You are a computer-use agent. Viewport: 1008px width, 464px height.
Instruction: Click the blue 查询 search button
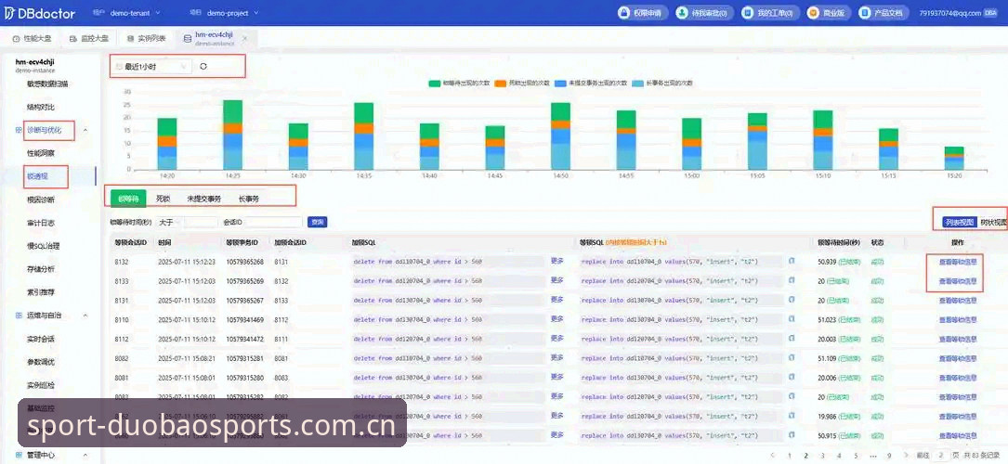317,222
